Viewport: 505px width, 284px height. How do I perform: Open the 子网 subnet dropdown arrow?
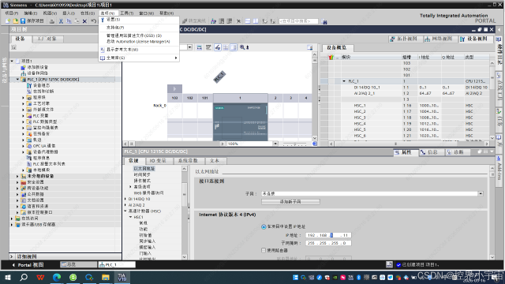(x=481, y=193)
